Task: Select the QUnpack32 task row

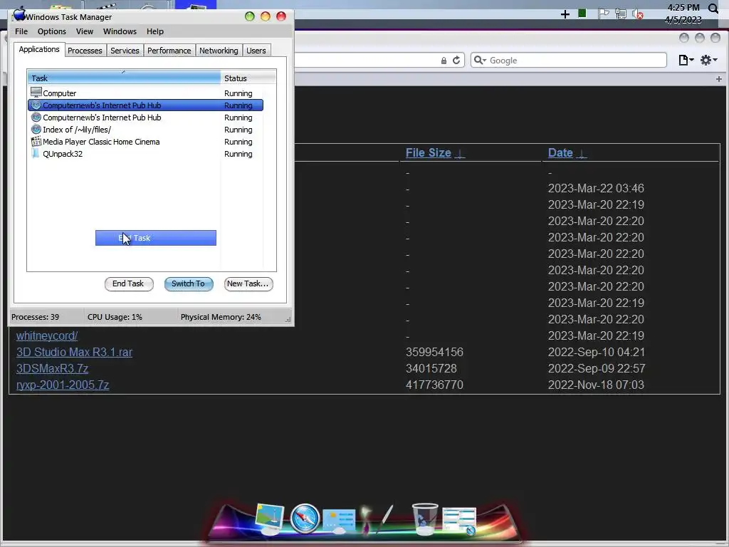Action: (x=145, y=154)
